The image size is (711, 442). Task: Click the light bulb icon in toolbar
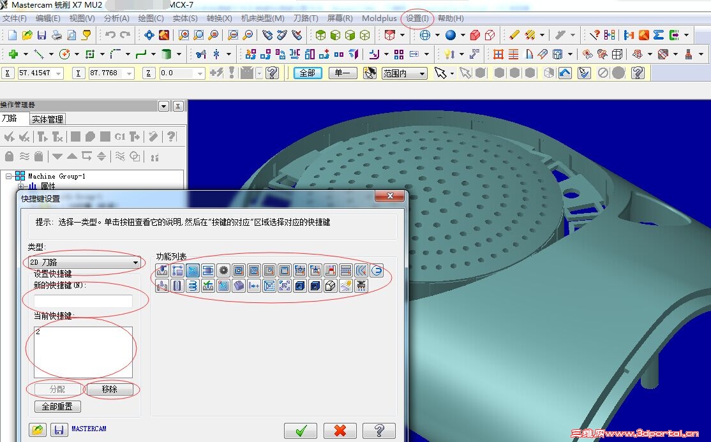point(449,54)
